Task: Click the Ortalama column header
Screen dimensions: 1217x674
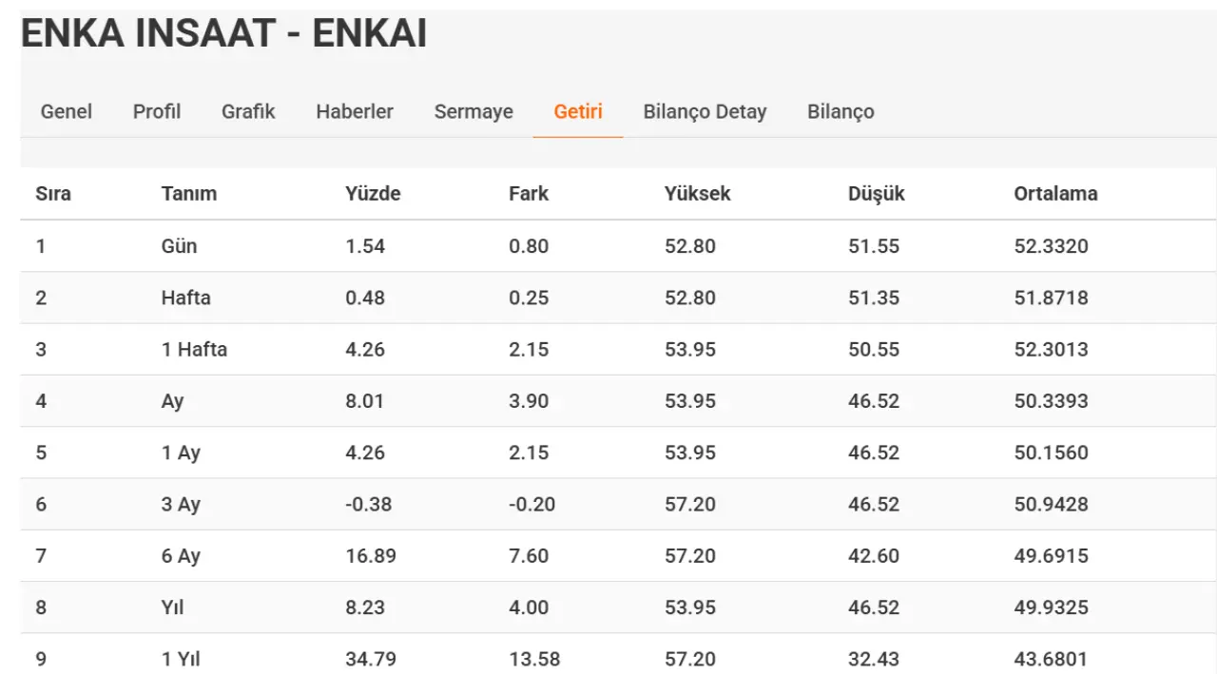Action: click(x=1055, y=194)
